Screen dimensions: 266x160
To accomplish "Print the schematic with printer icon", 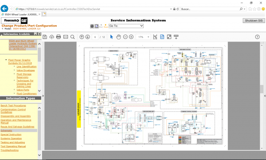I will (x=59, y=37).
